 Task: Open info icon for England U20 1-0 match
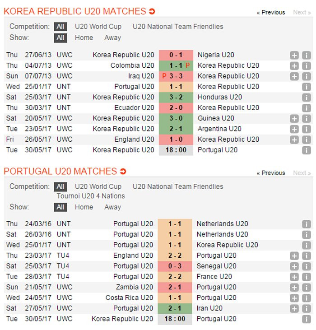point(307,139)
